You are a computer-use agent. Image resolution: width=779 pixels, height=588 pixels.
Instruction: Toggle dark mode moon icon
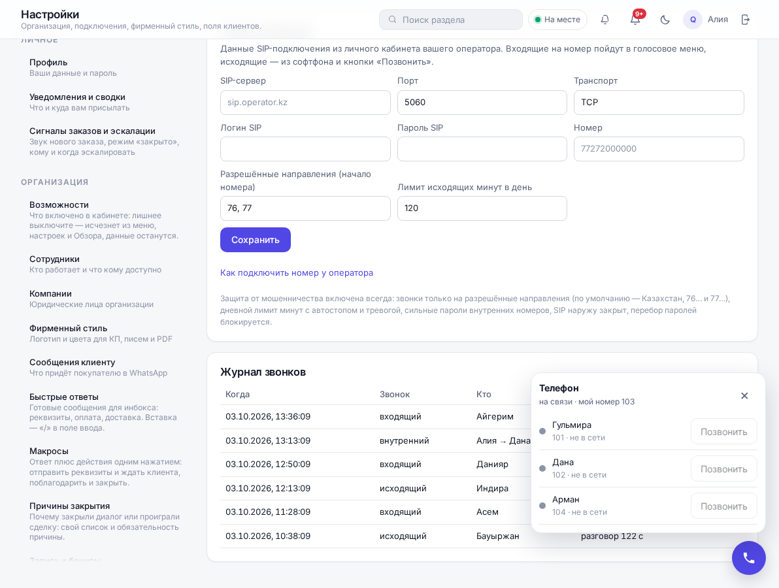pyautogui.click(x=665, y=20)
